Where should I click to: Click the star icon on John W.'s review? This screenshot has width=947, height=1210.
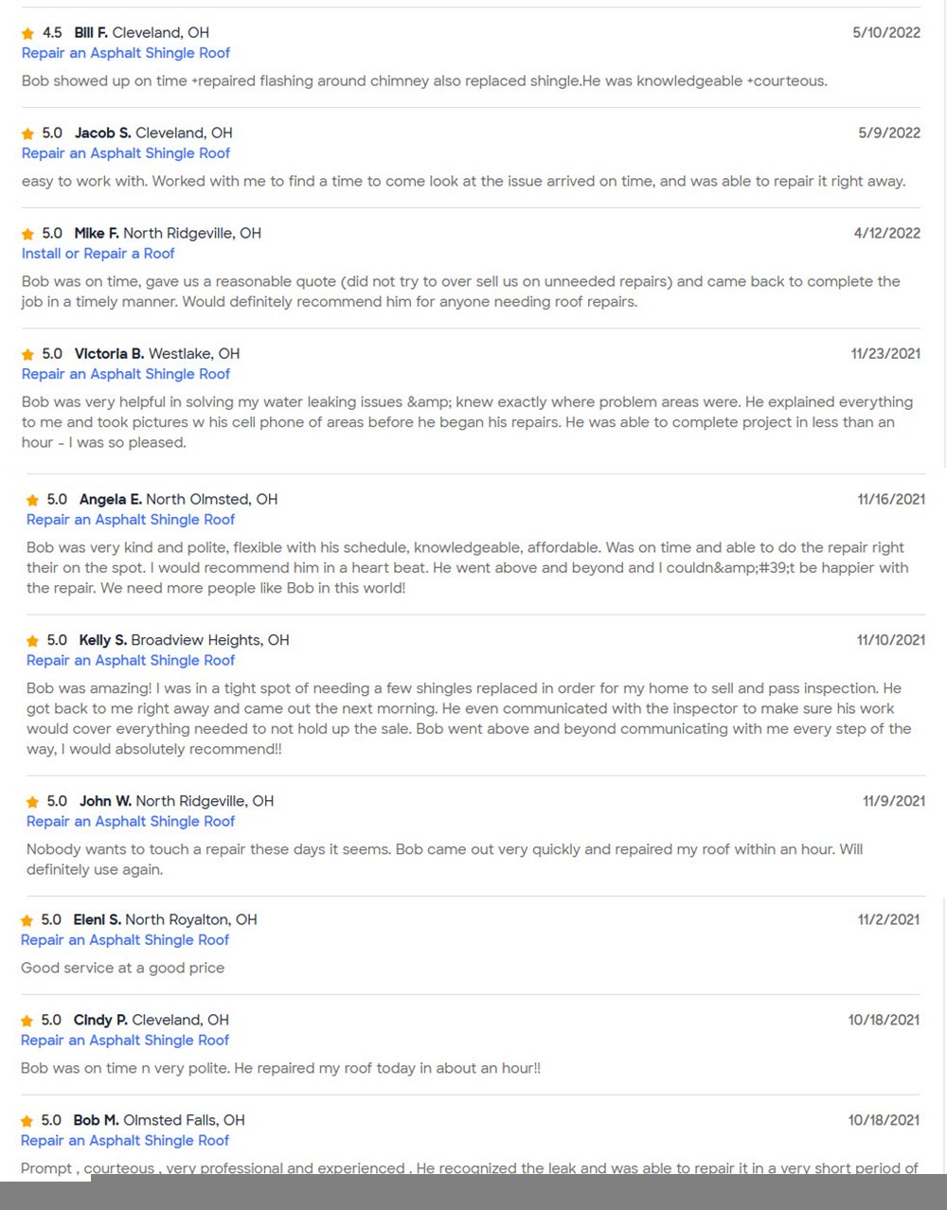[x=33, y=803]
